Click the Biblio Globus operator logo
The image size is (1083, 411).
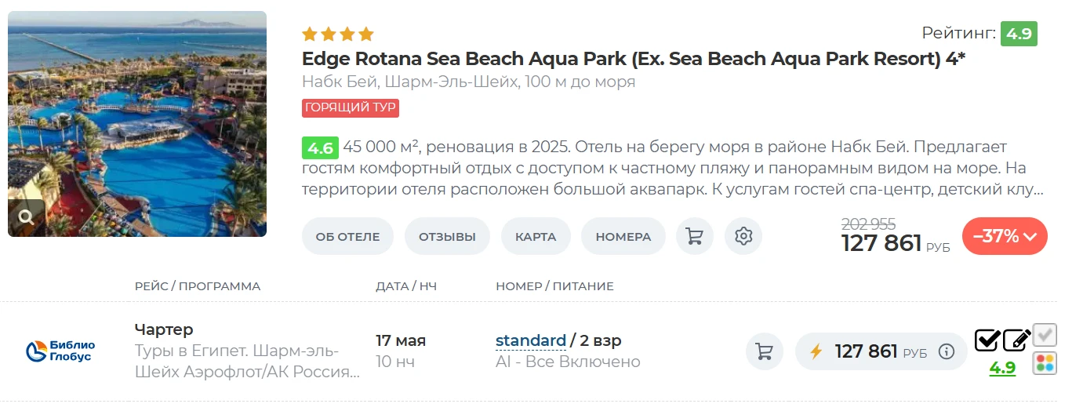60,351
